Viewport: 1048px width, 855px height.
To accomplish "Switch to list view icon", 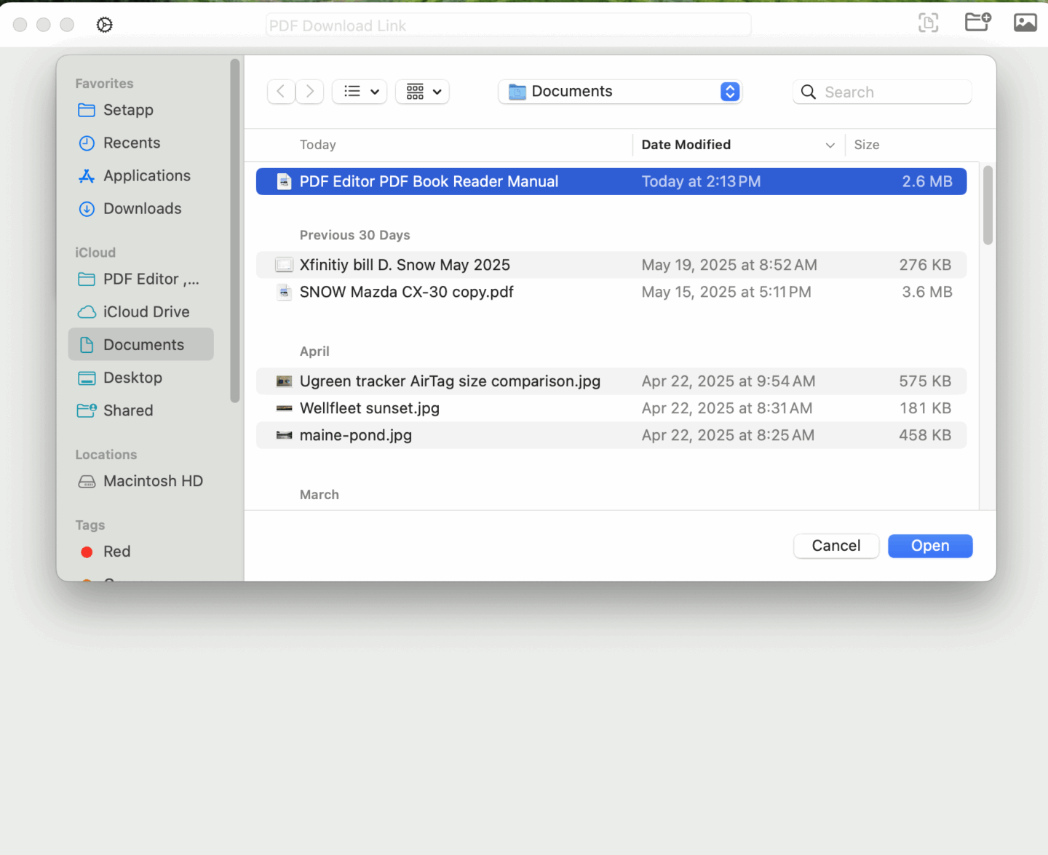I will tap(352, 91).
